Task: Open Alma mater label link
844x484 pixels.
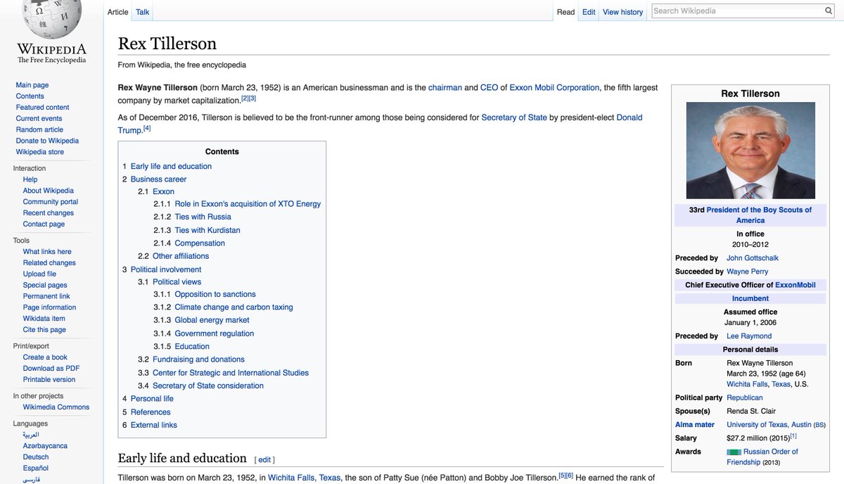Action: point(695,425)
